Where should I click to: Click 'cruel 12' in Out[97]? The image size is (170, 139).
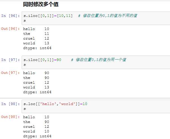coord(36,83)
